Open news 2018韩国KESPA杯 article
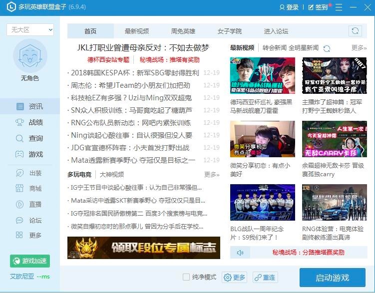This screenshot has width=375, height=293. (x=135, y=73)
